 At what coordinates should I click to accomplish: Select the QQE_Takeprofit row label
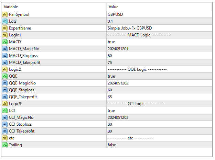point(23,97)
